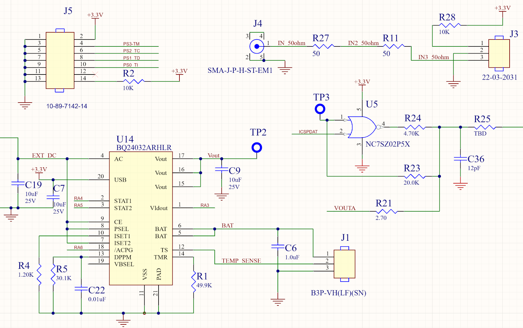Click the TBD value of R25
The image size is (523, 328).
click(480, 133)
